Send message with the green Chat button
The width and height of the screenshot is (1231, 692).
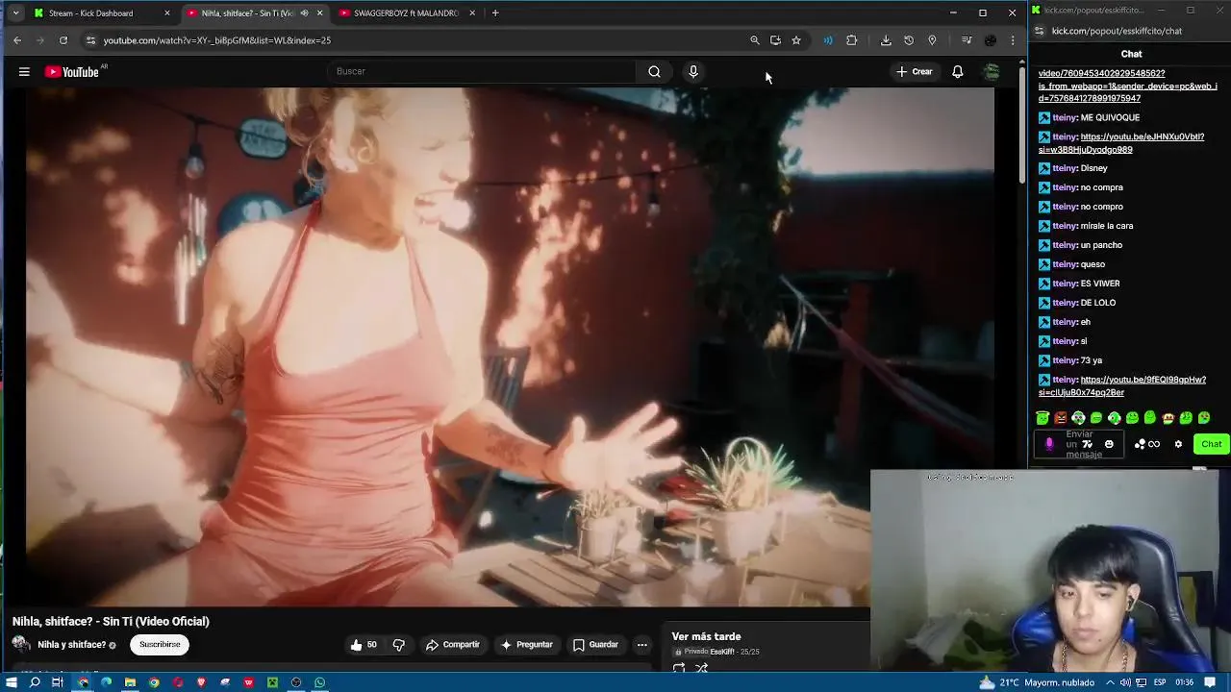(1211, 444)
